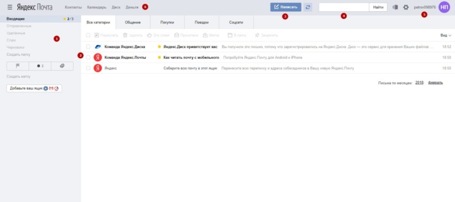The width and height of the screenshot is (455, 202).
Task: Switch to Поездки tab
Action: tap(201, 22)
